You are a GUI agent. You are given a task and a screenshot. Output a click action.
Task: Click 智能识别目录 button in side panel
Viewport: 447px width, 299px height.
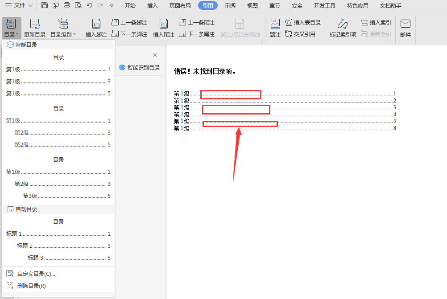coord(139,67)
